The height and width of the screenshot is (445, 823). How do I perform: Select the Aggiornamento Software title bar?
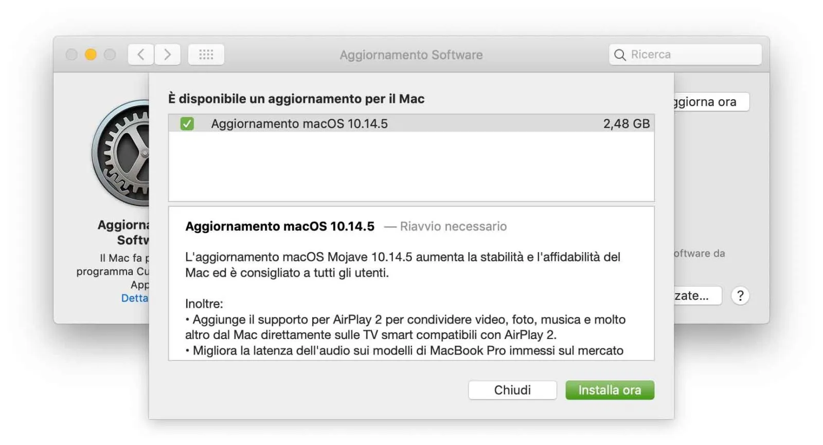pyautogui.click(x=411, y=55)
